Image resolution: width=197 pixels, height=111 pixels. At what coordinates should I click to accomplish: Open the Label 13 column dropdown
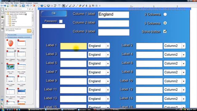(108, 99)
